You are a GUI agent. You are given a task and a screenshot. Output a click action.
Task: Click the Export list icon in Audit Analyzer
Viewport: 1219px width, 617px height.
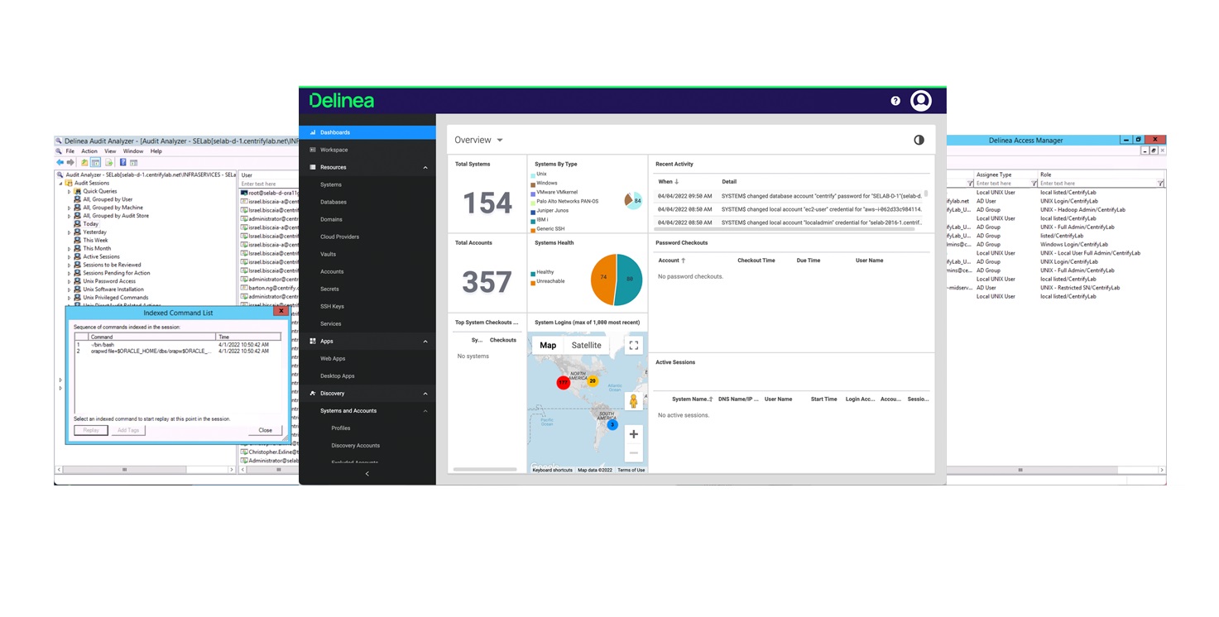coord(109,162)
